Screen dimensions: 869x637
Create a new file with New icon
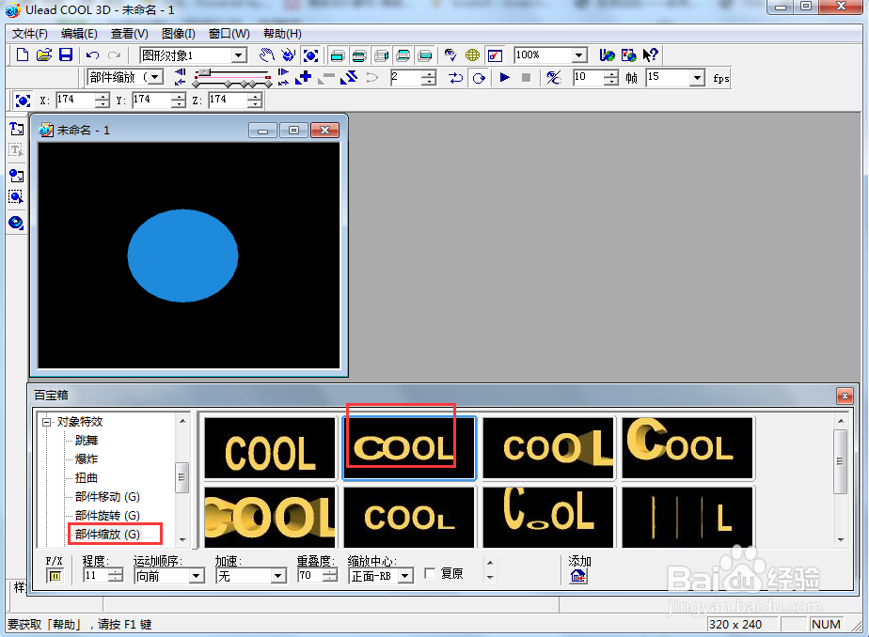point(23,54)
